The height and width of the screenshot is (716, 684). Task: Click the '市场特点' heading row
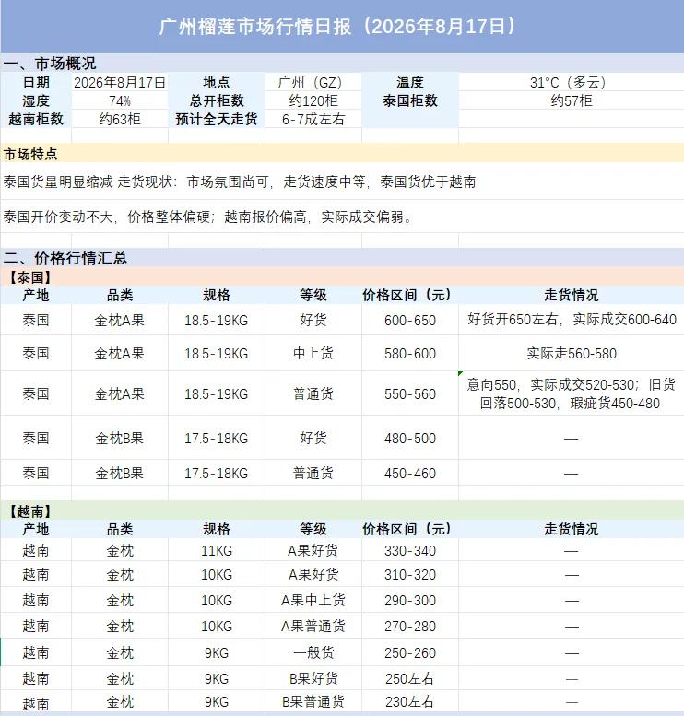click(x=342, y=154)
